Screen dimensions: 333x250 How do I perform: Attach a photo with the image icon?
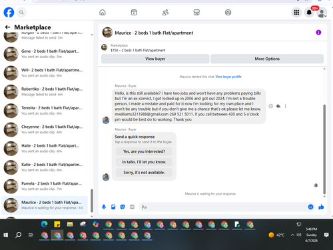coord(113,207)
